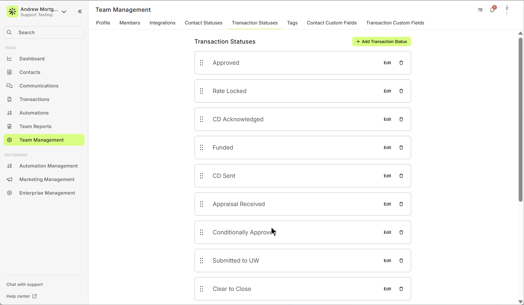Click drag handle for CD Acknowledged
Screen dimensions: 524x305
pyautogui.click(x=201, y=119)
